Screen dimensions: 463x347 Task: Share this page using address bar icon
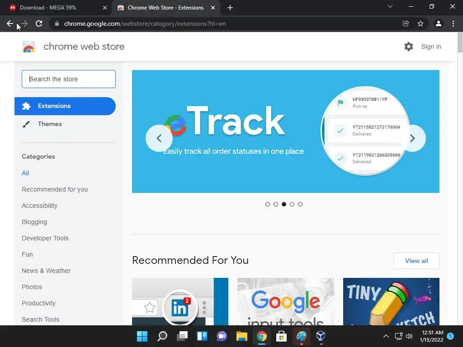[406, 23]
